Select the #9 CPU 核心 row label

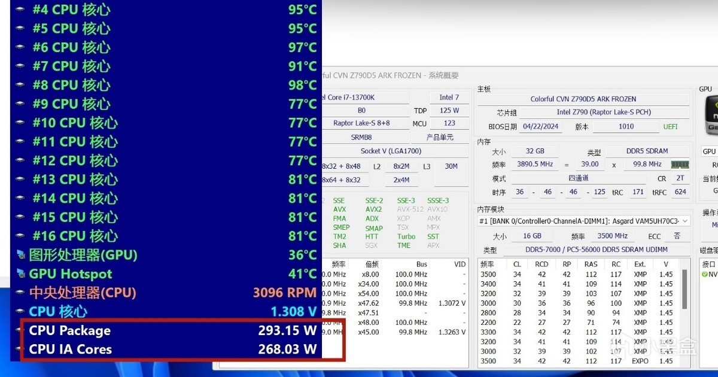(71, 104)
